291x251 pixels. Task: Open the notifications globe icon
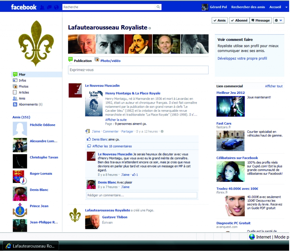pos(56,7)
